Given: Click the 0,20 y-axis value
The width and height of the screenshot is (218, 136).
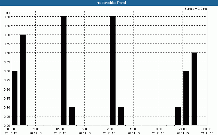Looking at the screenshot, I should pos(7,89).
